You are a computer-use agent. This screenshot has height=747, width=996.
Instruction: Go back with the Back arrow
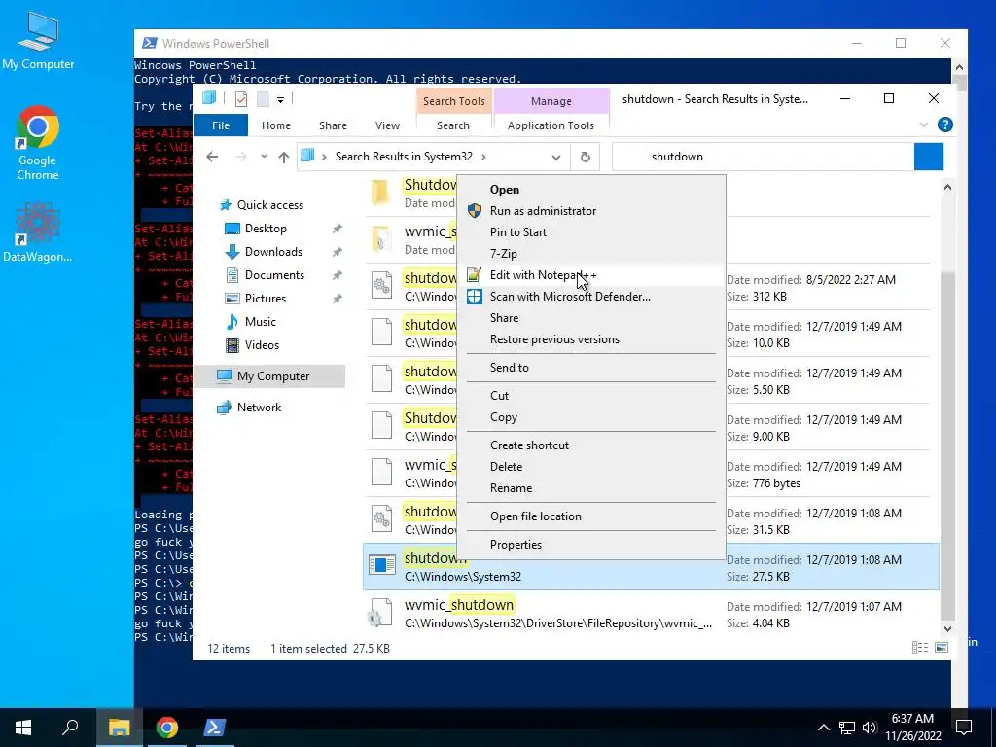click(x=212, y=157)
